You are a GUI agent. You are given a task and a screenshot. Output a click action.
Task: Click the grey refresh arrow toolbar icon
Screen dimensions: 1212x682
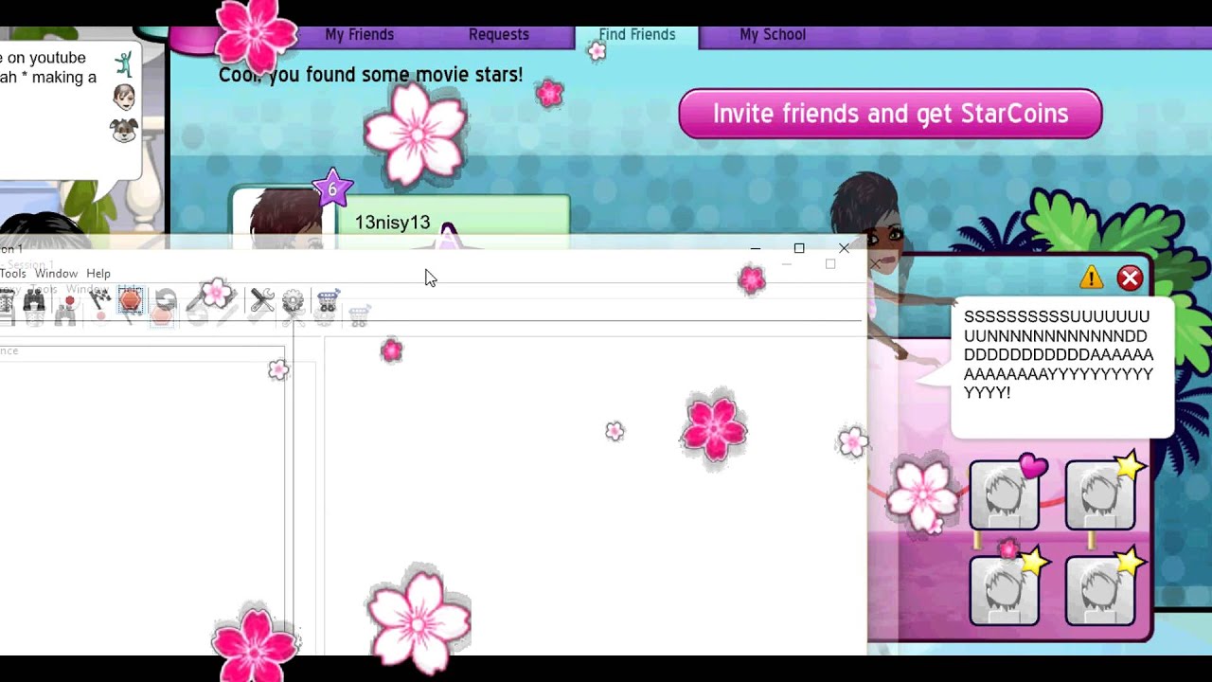pos(166,301)
